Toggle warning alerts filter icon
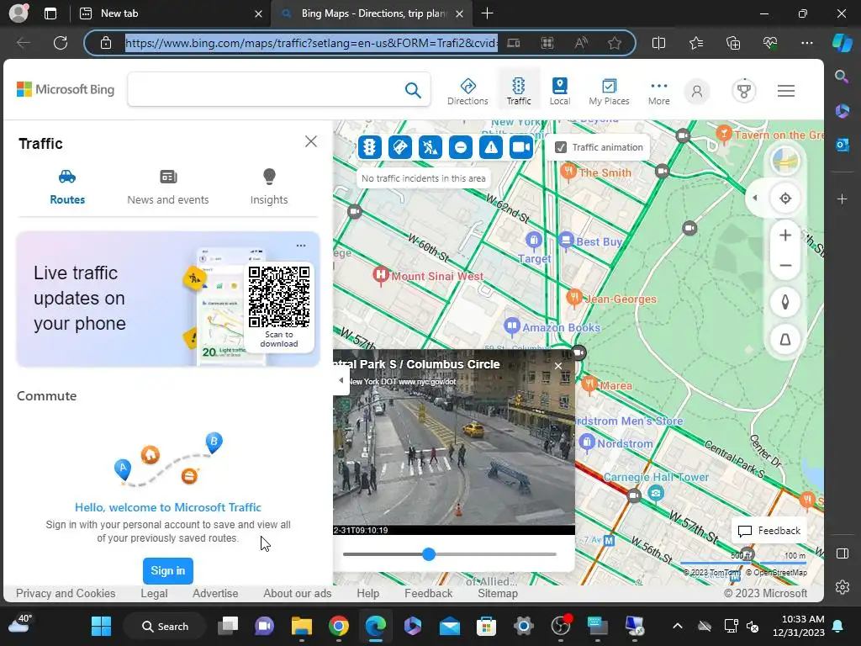 coord(490,147)
